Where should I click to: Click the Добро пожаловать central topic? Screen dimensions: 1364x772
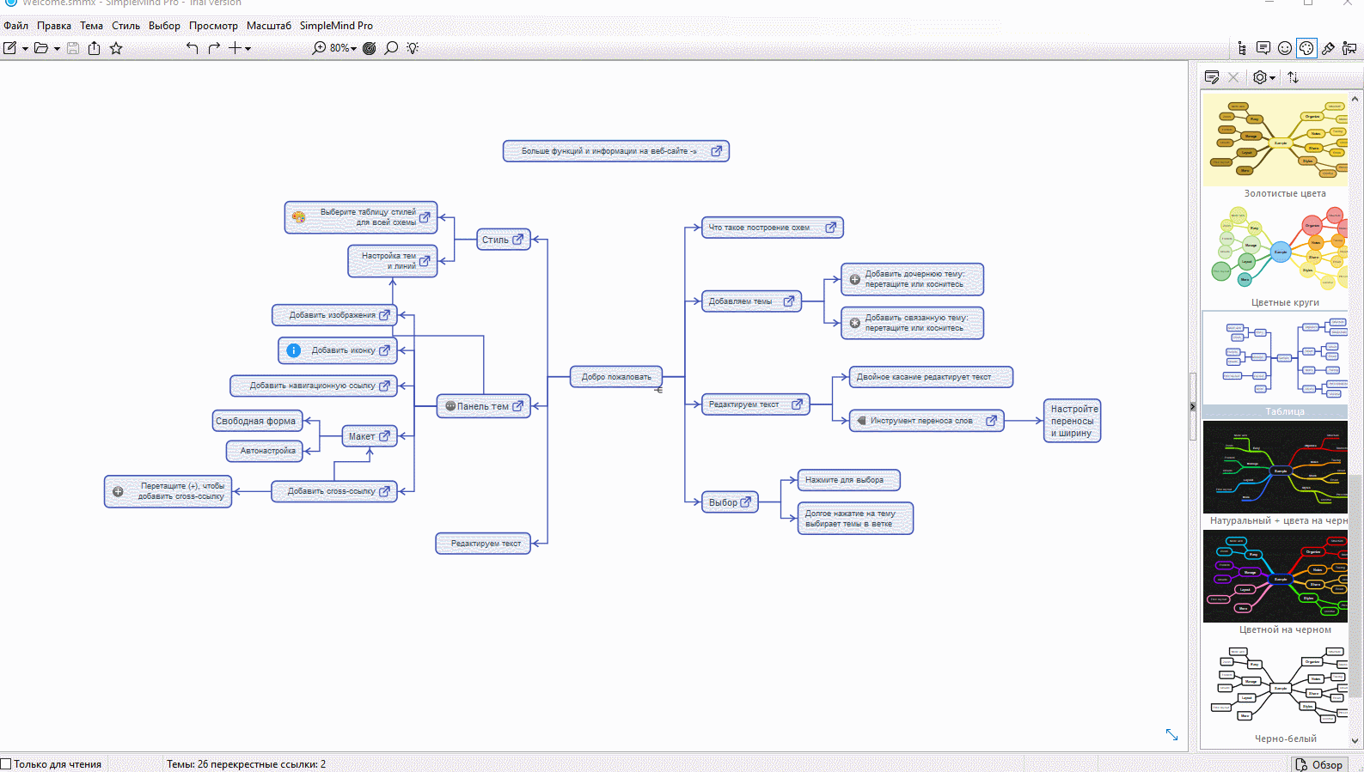[x=616, y=377]
